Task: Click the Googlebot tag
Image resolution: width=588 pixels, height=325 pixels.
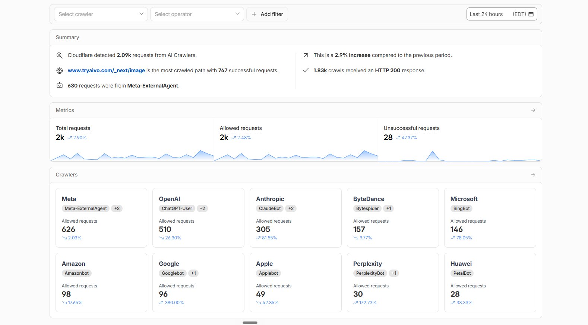Action: click(x=173, y=273)
